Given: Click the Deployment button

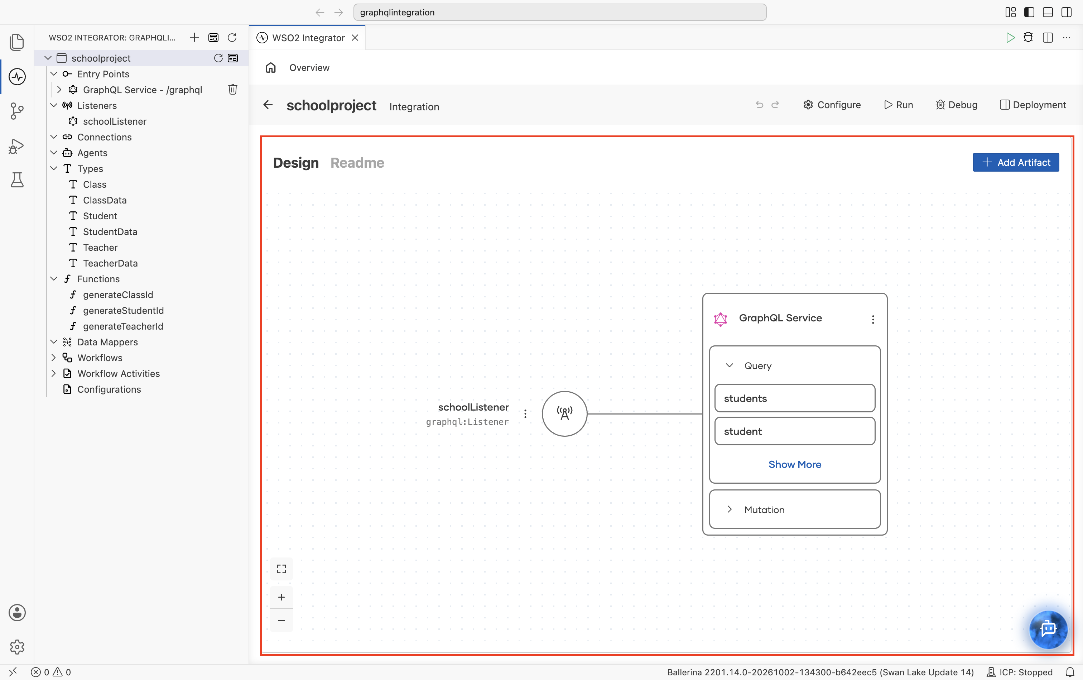Looking at the screenshot, I should point(1033,105).
